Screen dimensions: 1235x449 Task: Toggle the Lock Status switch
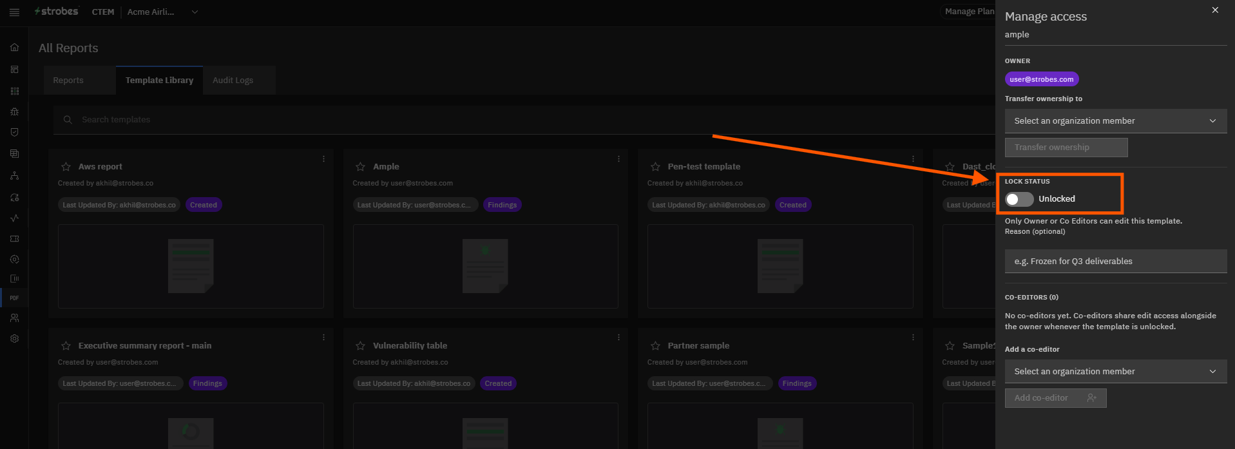pos(1019,199)
